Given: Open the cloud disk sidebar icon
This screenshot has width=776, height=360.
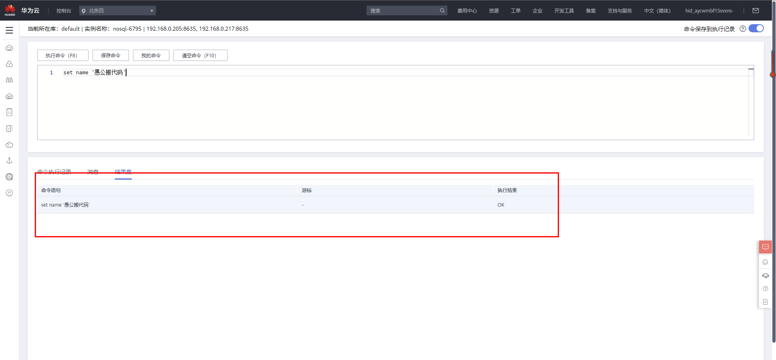Looking at the screenshot, I should point(9,96).
